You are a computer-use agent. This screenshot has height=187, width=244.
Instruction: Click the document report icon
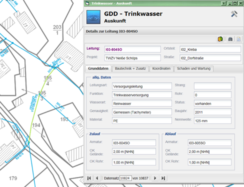(x=238, y=39)
